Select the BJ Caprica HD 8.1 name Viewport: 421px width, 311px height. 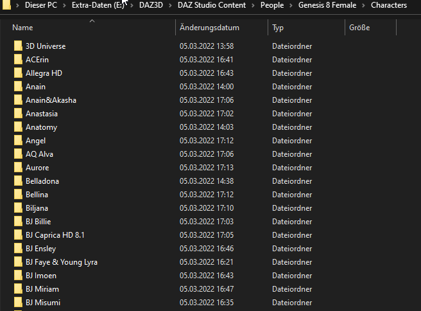(x=55, y=235)
